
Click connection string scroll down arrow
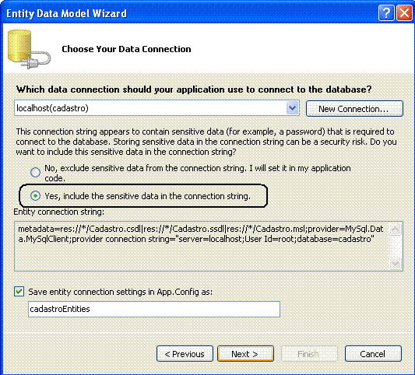coord(396,264)
